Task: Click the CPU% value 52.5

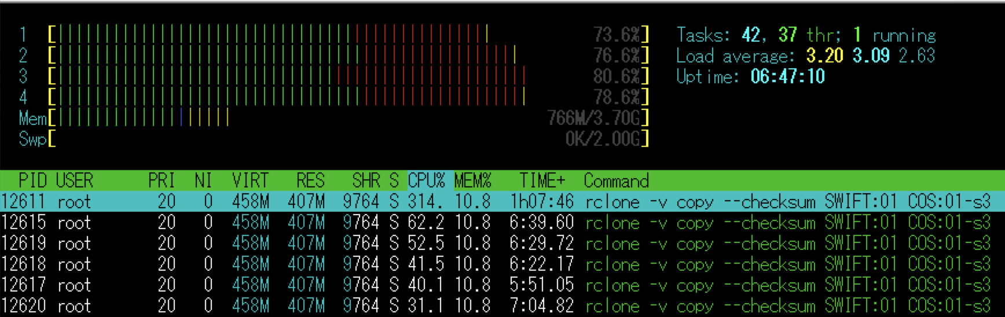Action: tap(426, 244)
